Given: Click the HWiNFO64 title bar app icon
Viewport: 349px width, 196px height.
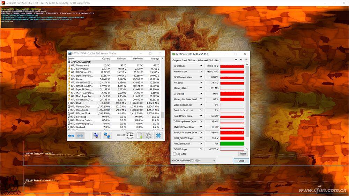Looking at the screenshot, I should pos(70,53).
